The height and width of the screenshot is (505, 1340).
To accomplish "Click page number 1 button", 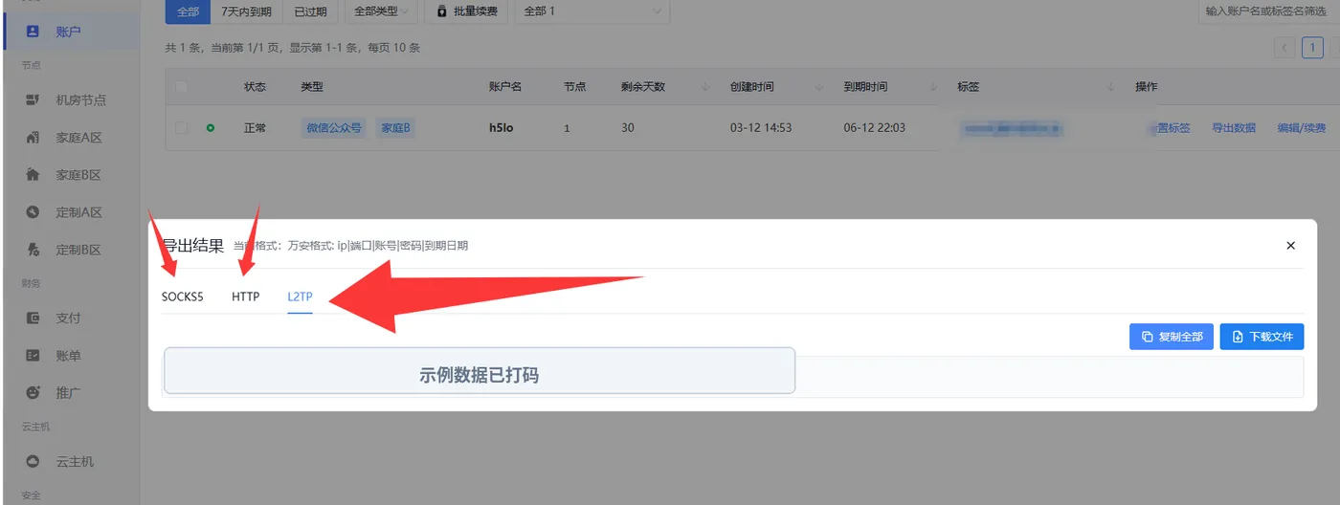I will [x=1313, y=48].
